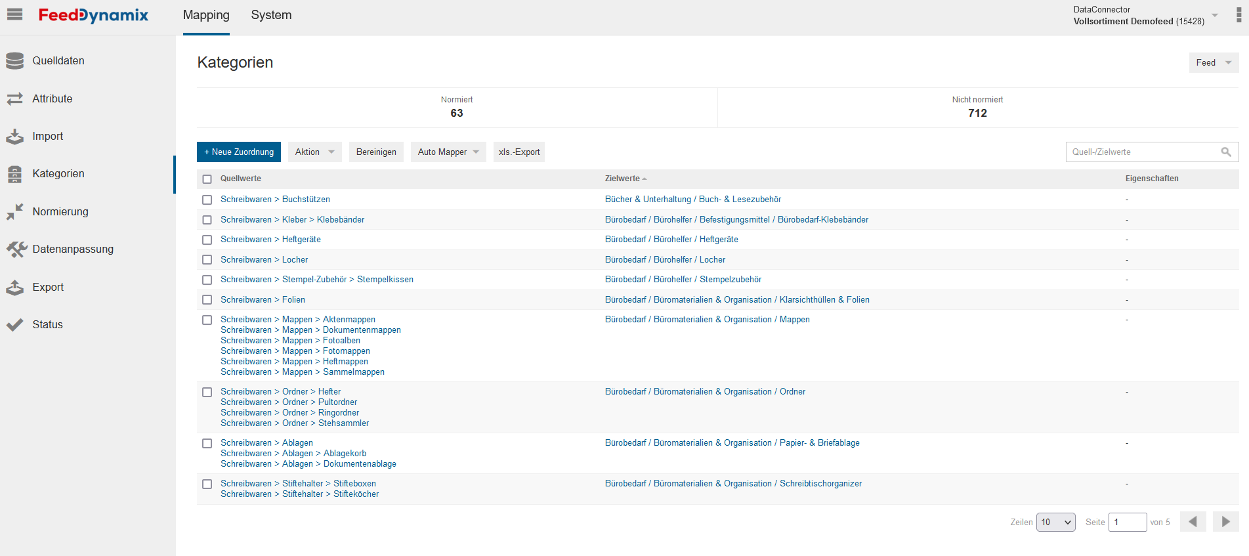Open the Schreibwaren > Mappen > Fotoalben link
Image resolution: width=1249 pixels, height=556 pixels.
pos(290,341)
